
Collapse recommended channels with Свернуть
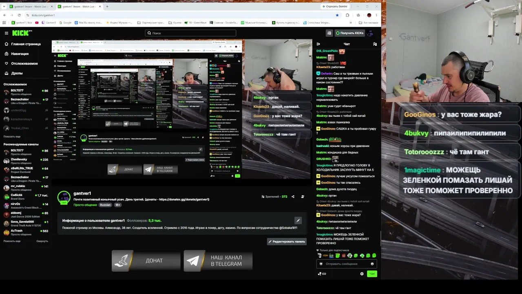(x=42, y=241)
